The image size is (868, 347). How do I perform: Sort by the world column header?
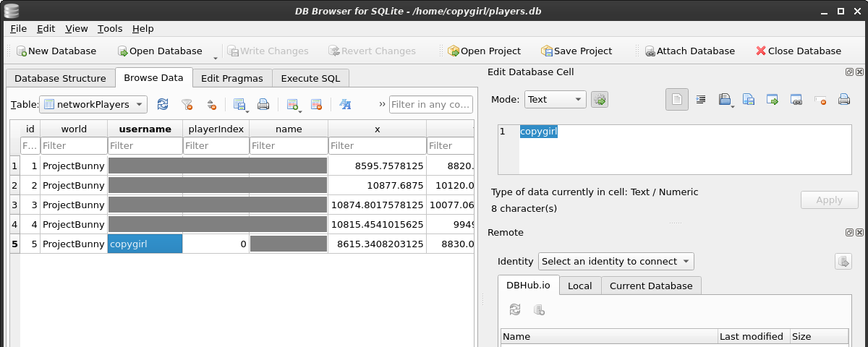[x=74, y=129]
